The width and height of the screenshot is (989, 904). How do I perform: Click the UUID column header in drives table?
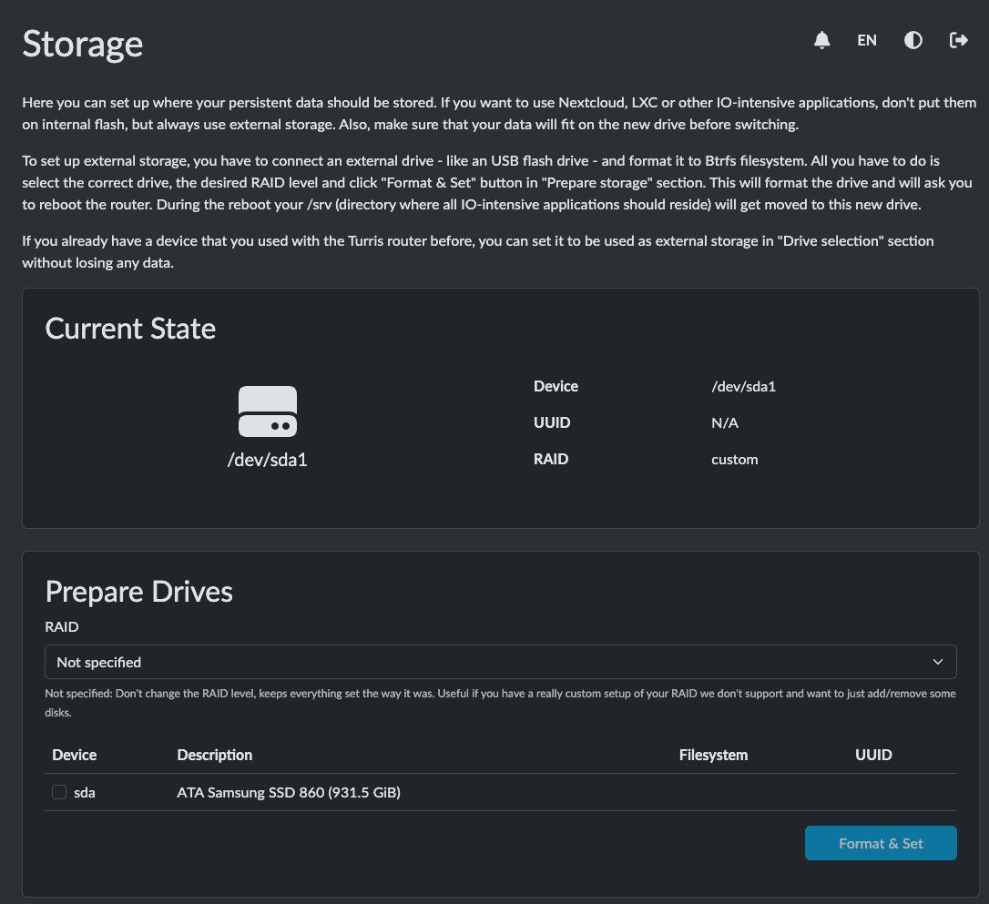click(x=873, y=755)
